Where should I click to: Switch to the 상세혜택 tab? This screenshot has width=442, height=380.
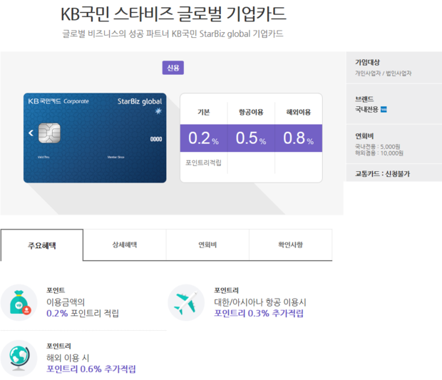point(125,245)
